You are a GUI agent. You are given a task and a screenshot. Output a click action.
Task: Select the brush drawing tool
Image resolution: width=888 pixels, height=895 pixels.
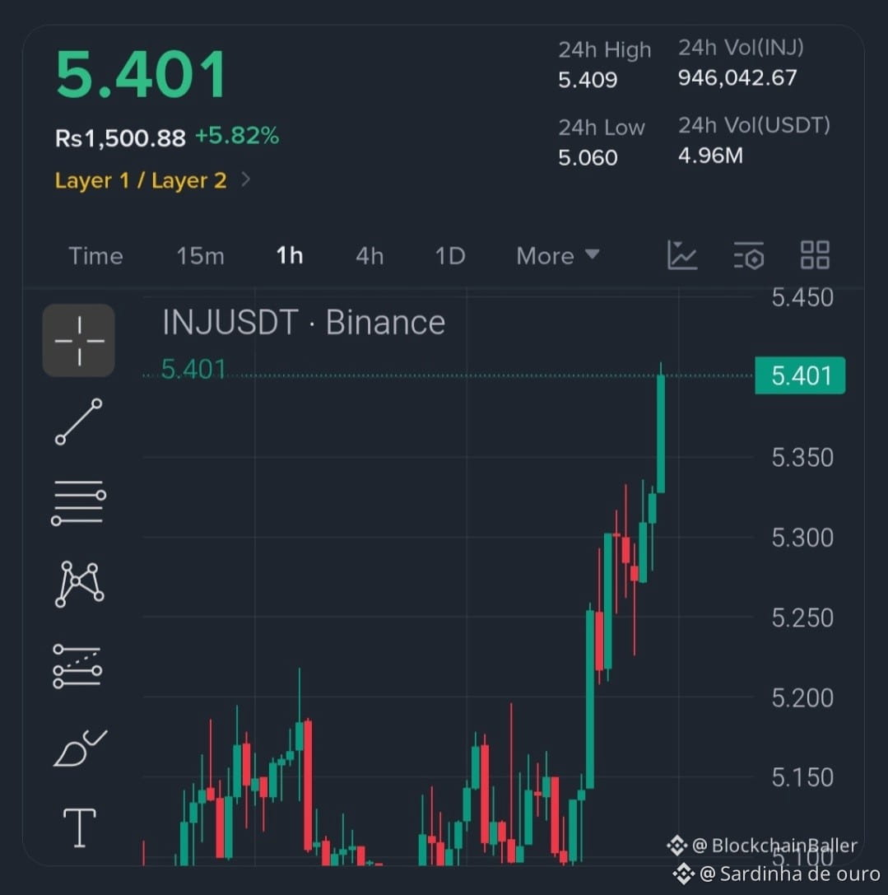pyautogui.click(x=80, y=748)
